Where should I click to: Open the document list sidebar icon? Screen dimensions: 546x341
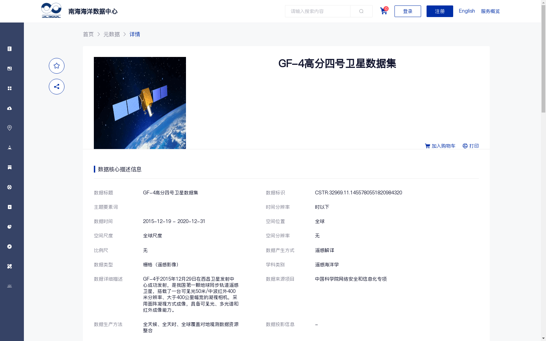[x=9, y=48]
